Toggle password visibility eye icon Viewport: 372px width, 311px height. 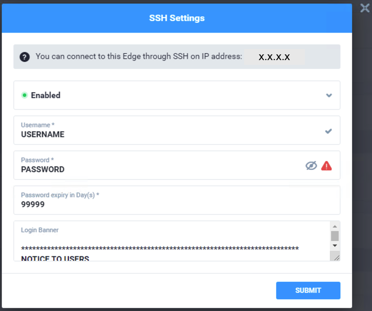click(311, 166)
